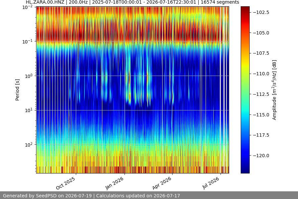
Task: Click the -120.0 colorbar tick label
Action: point(261,156)
